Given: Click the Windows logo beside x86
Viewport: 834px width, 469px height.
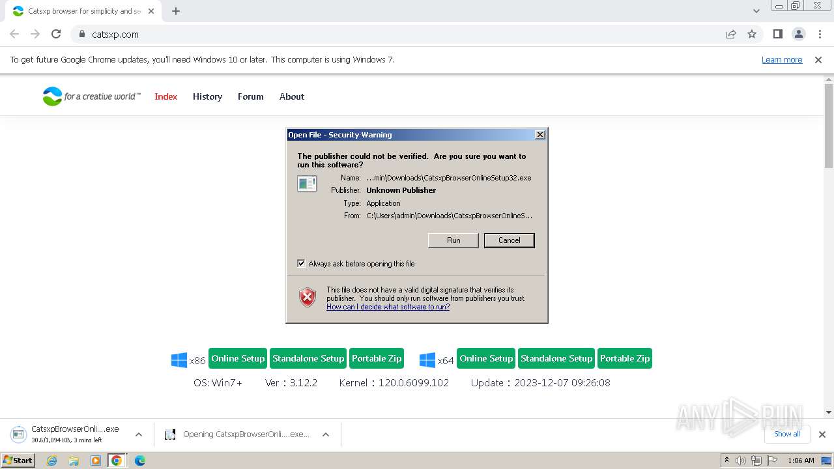Looking at the screenshot, I should (179, 360).
